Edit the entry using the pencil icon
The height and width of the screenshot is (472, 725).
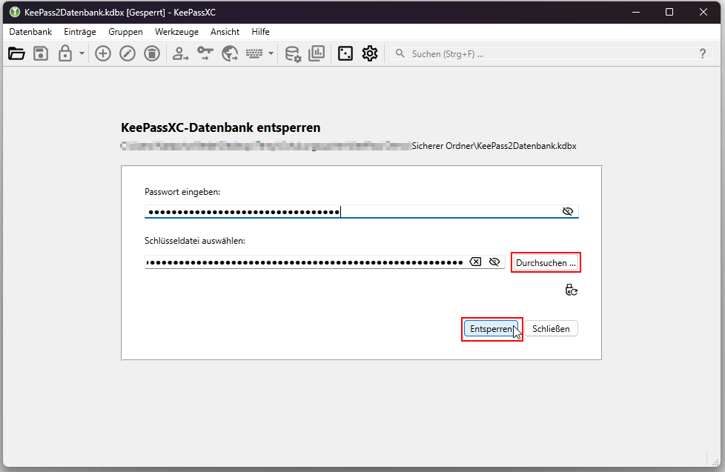[128, 53]
